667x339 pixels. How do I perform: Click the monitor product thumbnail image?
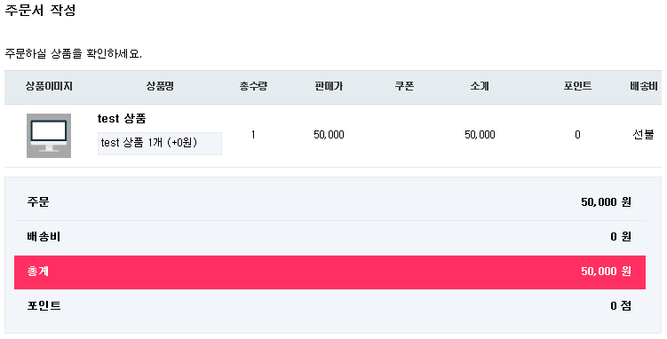click(x=49, y=136)
